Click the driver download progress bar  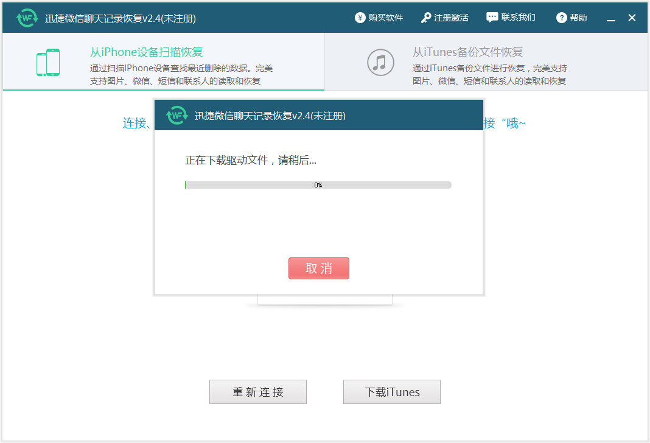click(x=318, y=185)
